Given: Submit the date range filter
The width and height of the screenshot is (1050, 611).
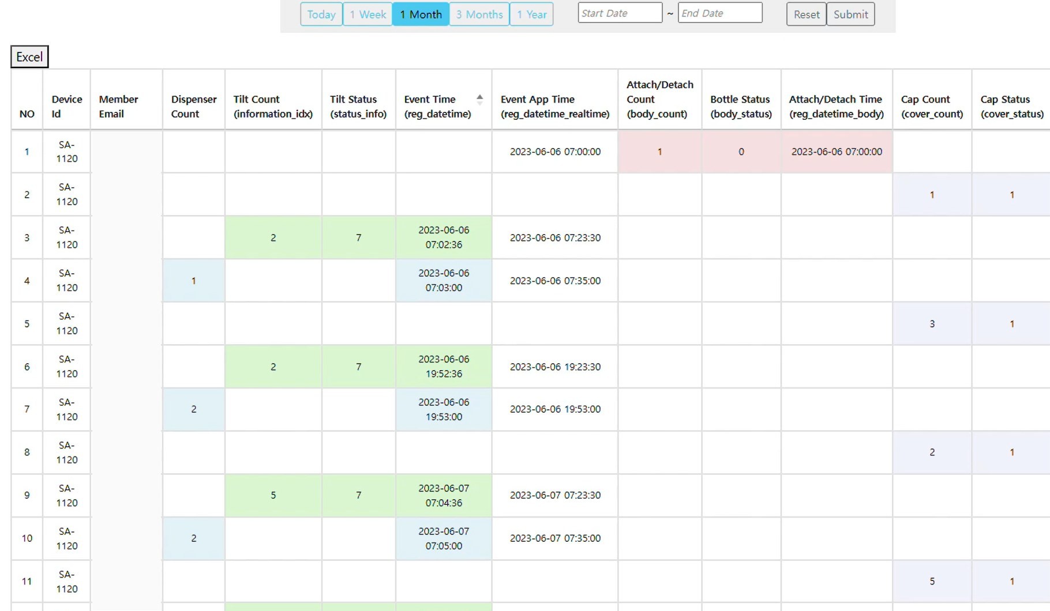Looking at the screenshot, I should (x=850, y=14).
